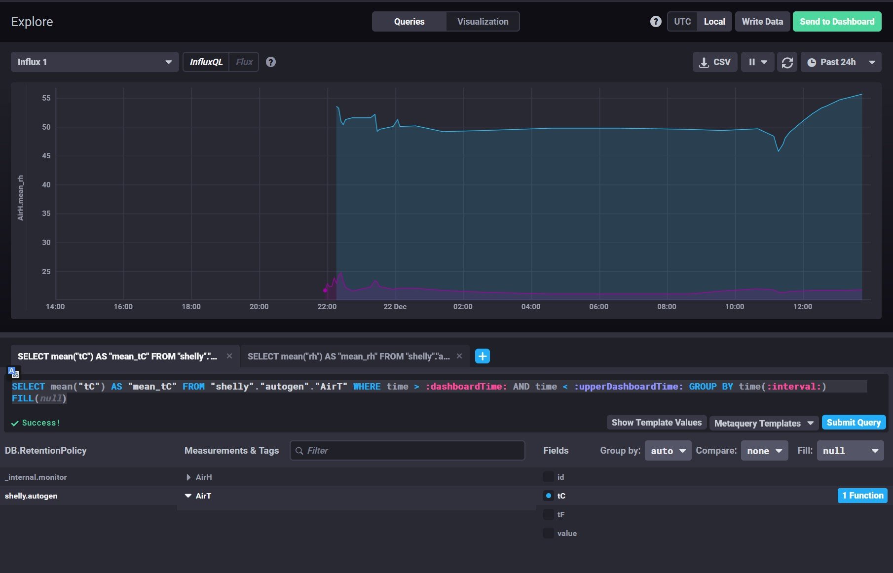Click Send to Dashboard button

[x=837, y=22]
